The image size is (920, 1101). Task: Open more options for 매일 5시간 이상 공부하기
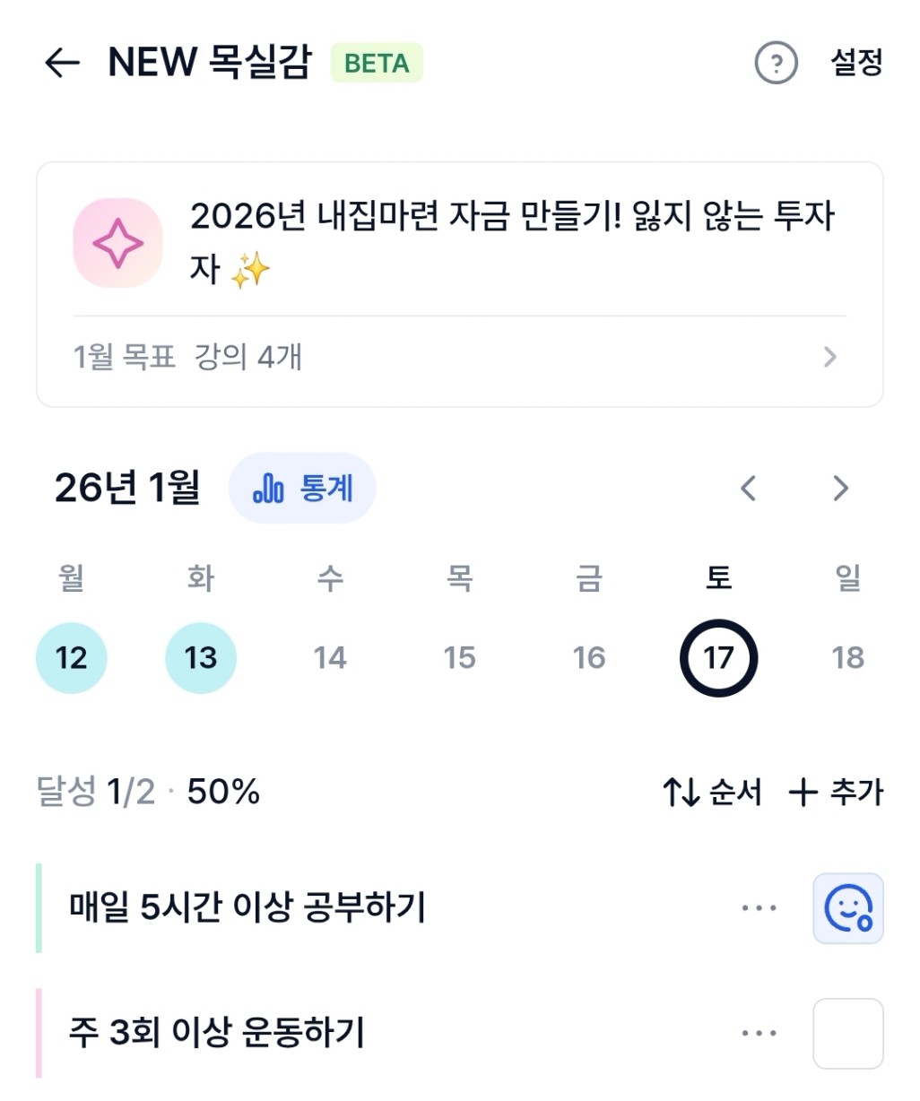pos(759,908)
